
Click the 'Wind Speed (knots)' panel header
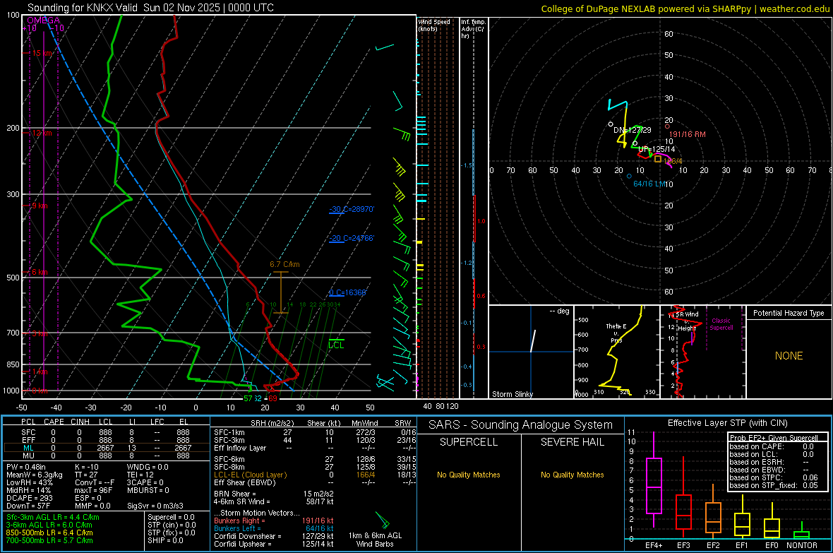pos(434,25)
